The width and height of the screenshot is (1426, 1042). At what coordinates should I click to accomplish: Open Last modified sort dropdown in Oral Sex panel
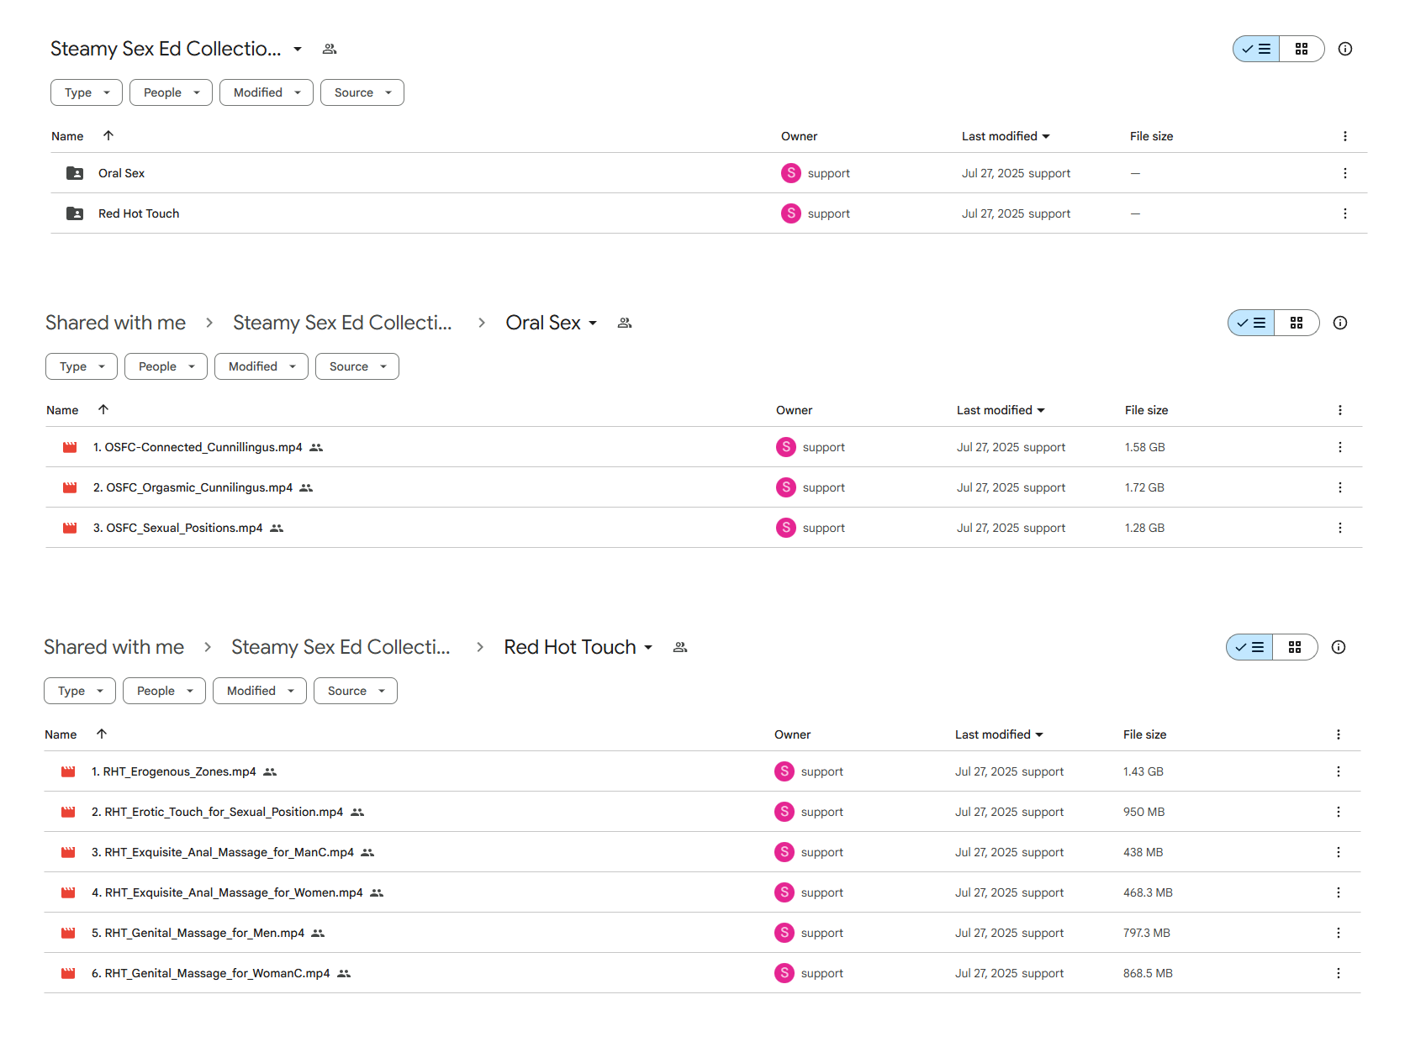(1041, 410)
